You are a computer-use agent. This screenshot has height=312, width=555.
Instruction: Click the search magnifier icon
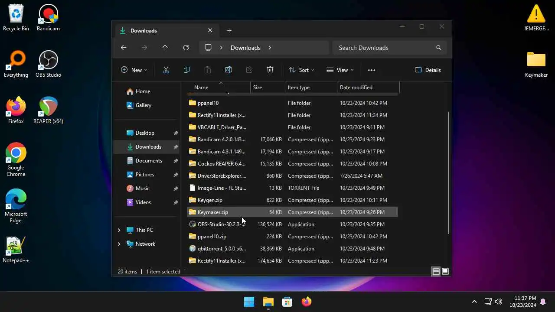tap(438, 48)
